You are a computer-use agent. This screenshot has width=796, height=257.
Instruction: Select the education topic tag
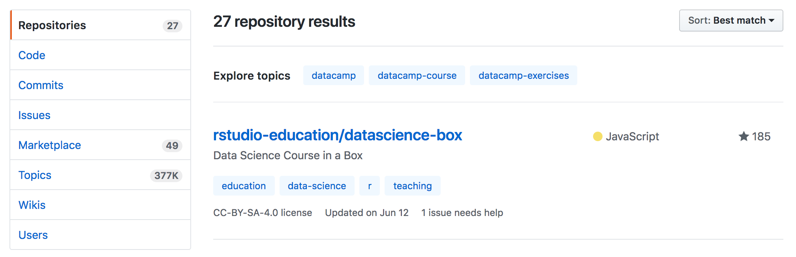(x=244, y=186)
